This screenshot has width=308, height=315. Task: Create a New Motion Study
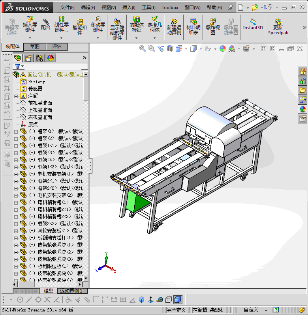pyautogui.click(x=174, y=26)
